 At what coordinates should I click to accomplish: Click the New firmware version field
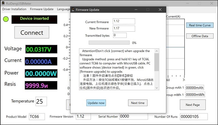(124, 28)
